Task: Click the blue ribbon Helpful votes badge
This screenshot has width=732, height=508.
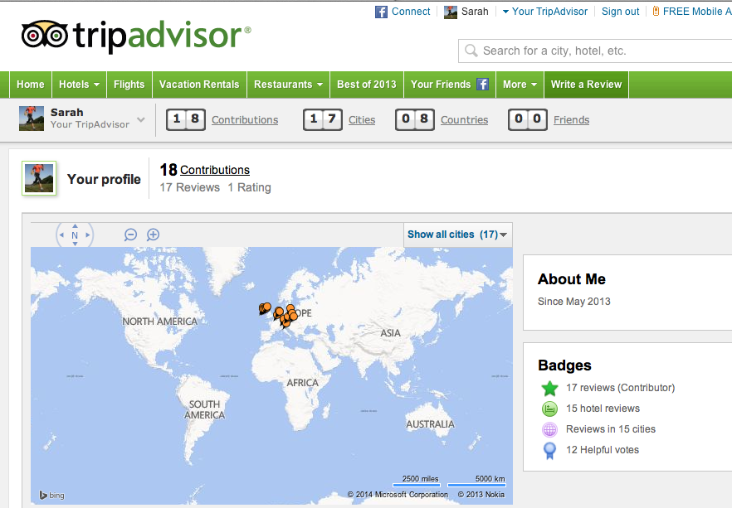Action: (x=549, y=450)
